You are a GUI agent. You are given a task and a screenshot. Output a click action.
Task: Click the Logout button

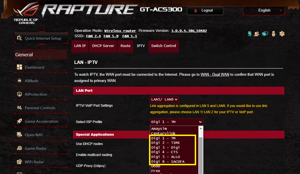click(205, 10)
